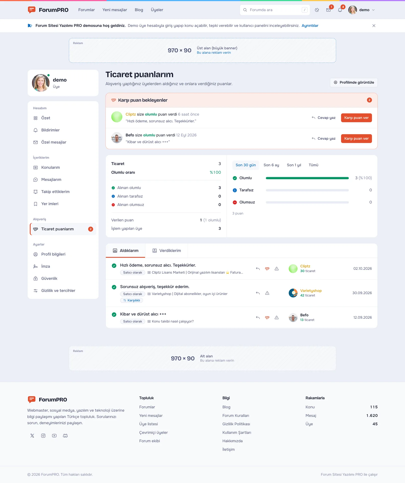Open Yeni mesajlar in top navigation

click(x=115, y=10)
